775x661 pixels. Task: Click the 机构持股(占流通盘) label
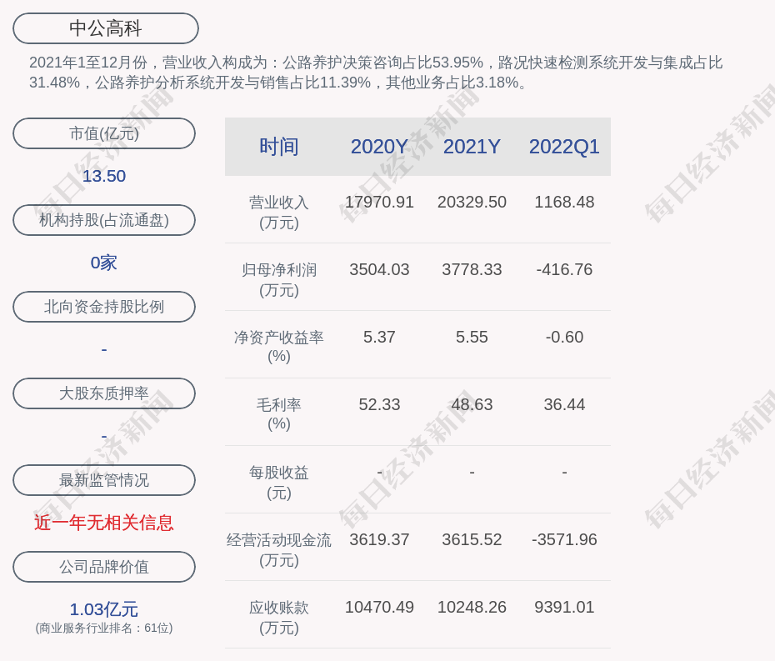pos(104,220)
